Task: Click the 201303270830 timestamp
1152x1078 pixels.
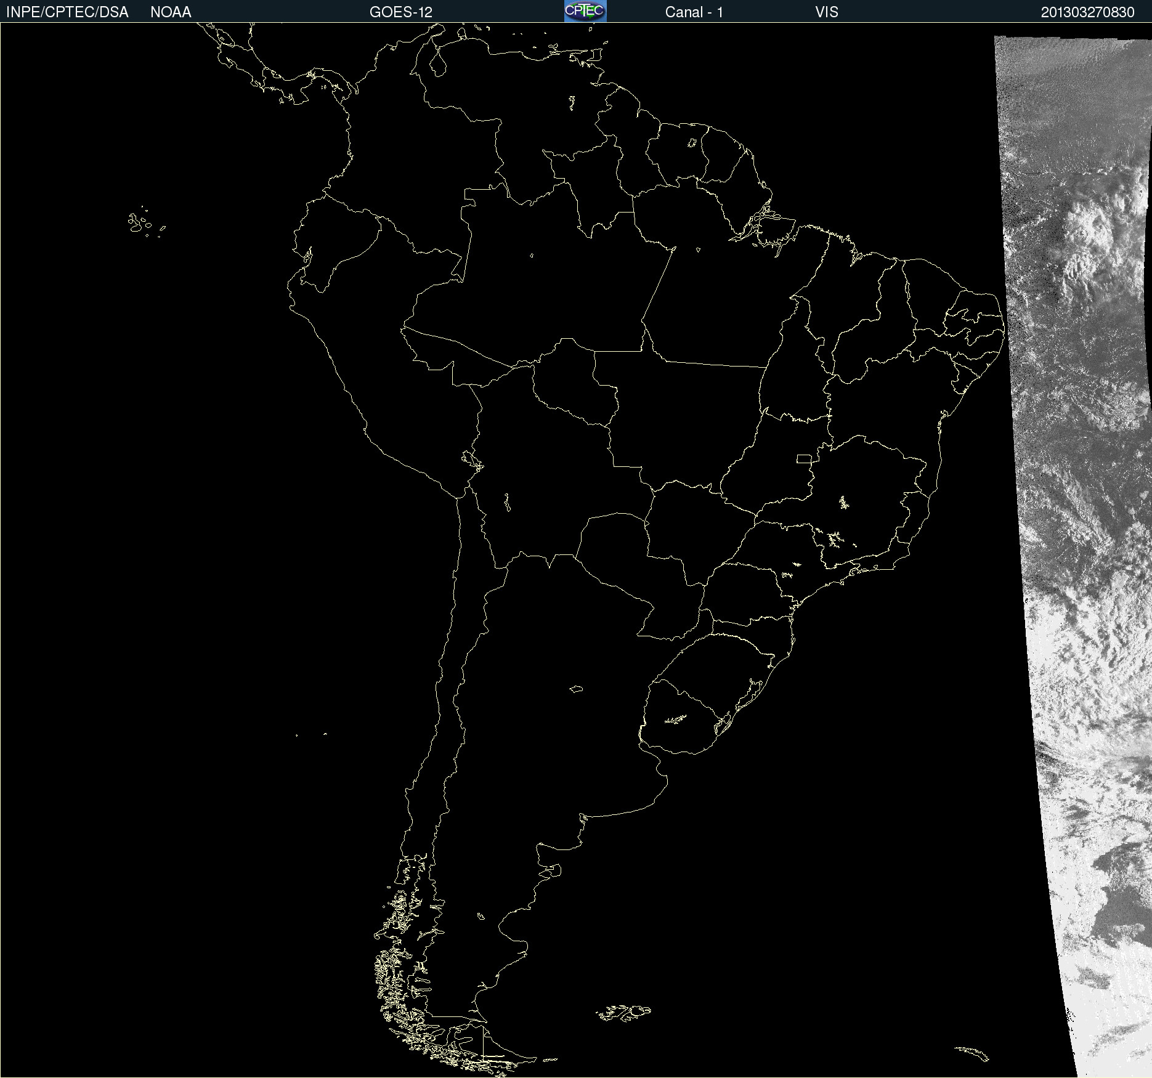Action: pyautogui.click(x=1088, y=12)
